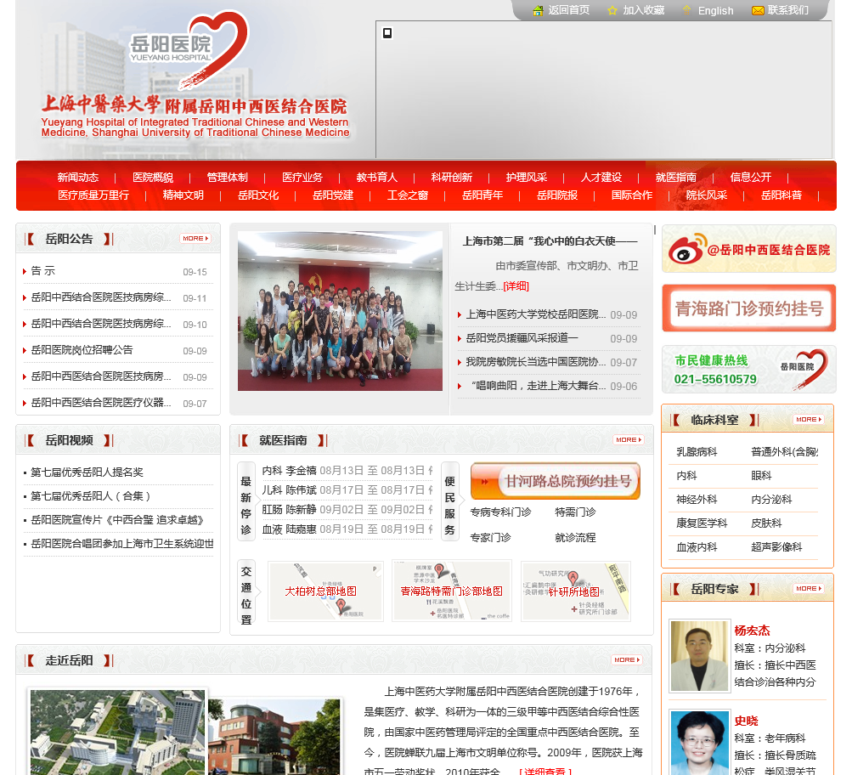The image size is (852, 775).
Task: Click MORE in the 岳阳公告 panel
Action: [195, 239]
